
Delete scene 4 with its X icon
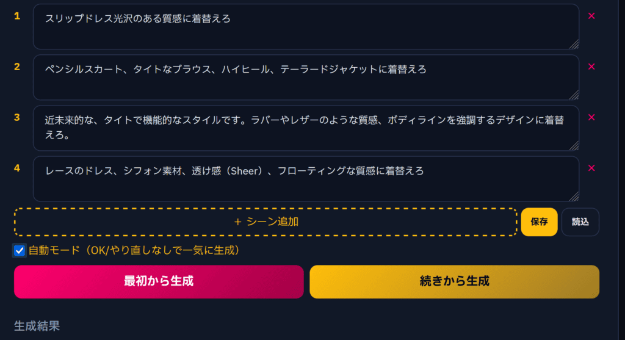click(591, 168)
